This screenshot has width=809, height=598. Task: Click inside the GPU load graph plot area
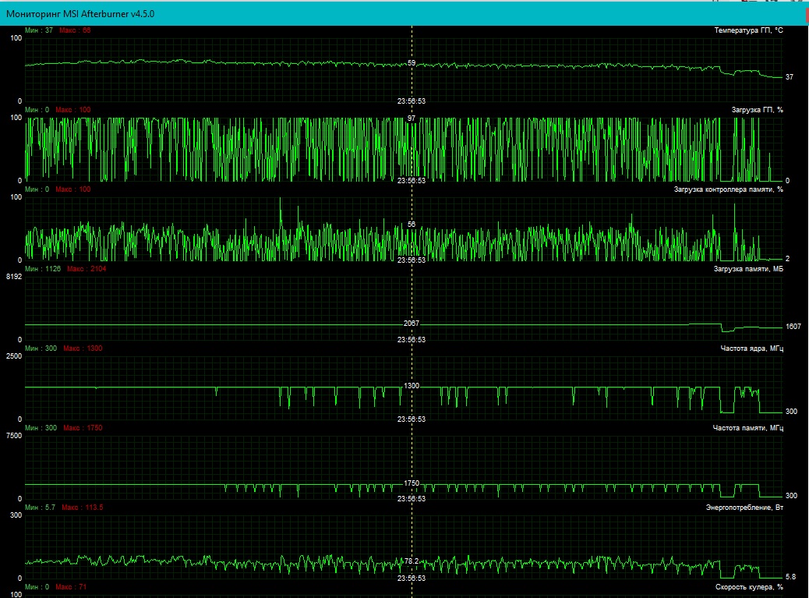404,149
